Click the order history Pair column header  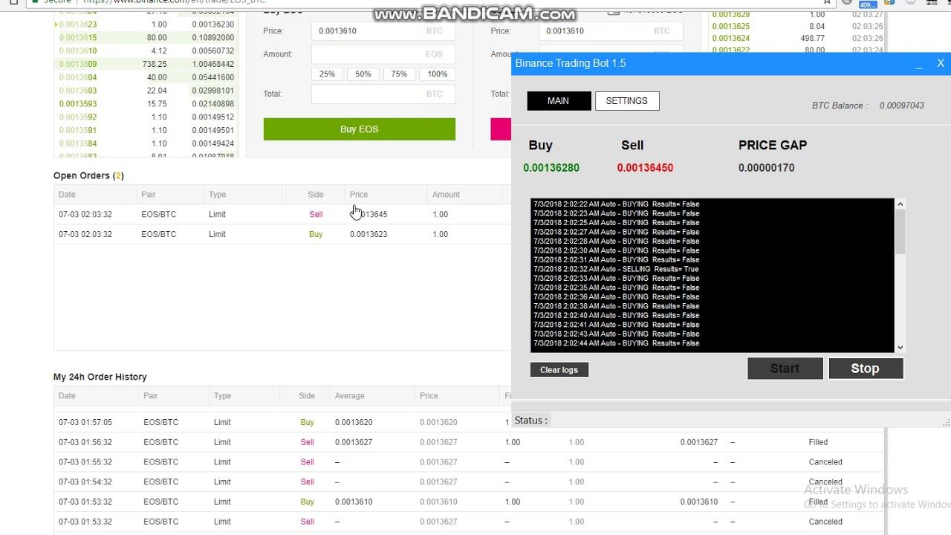151,396
